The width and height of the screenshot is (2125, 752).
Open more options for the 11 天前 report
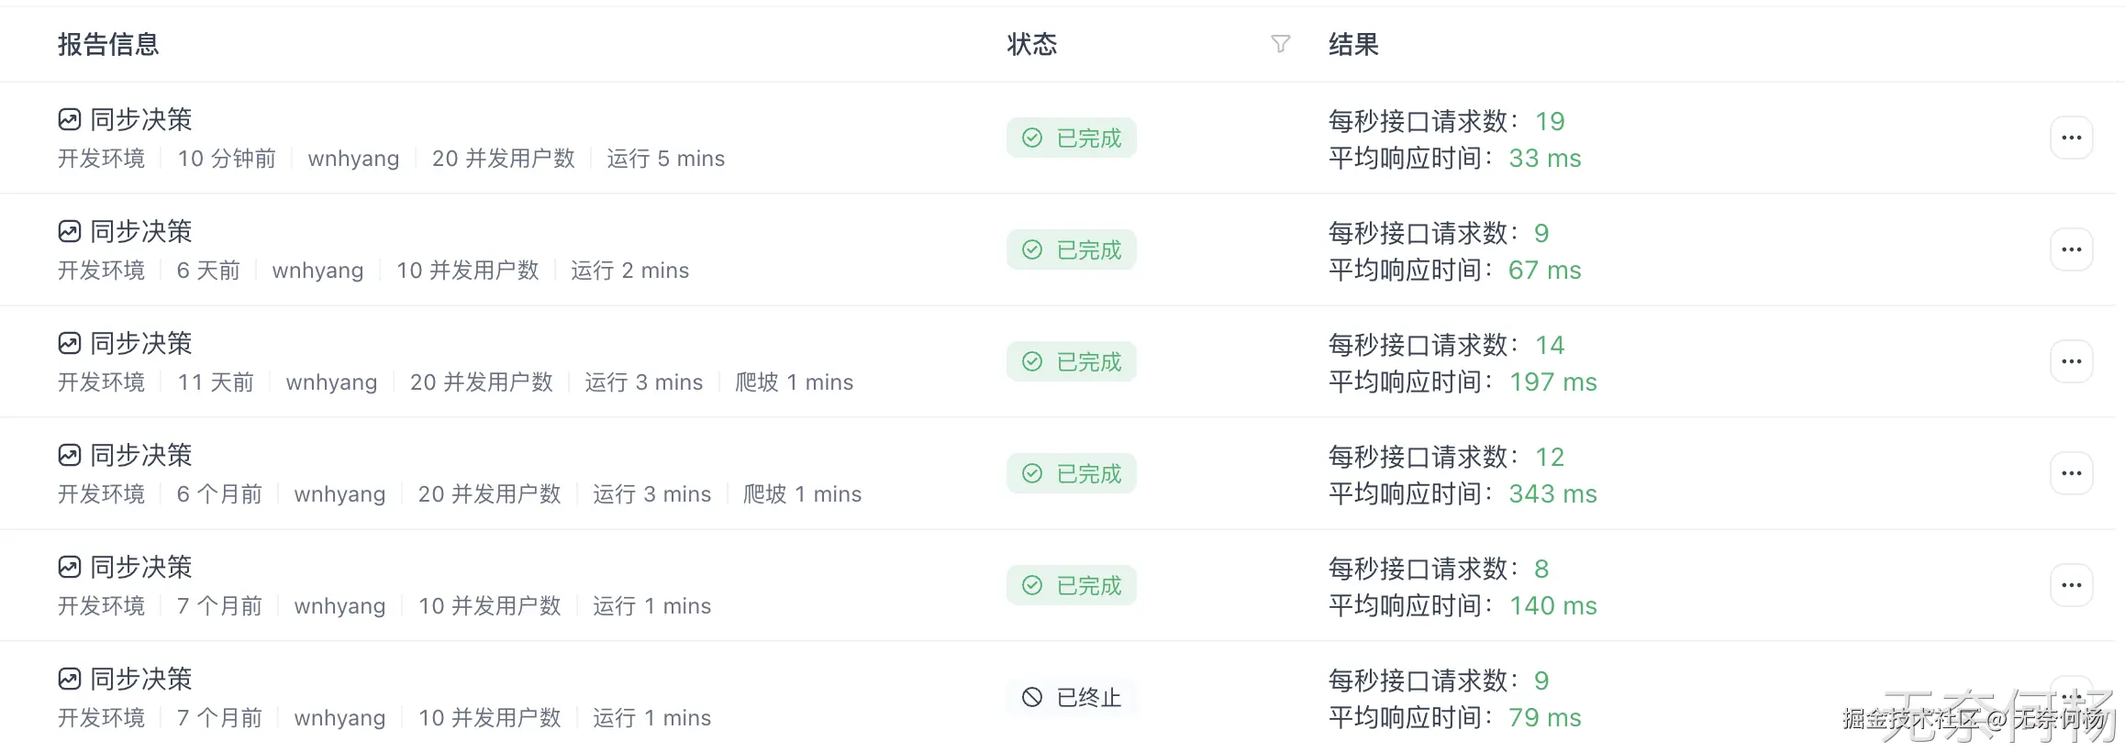click(2071, 361)
